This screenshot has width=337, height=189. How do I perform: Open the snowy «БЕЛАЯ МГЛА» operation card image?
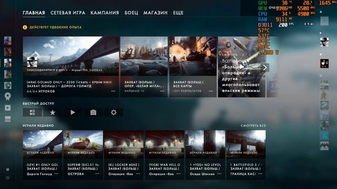click(x=144, y=56)
